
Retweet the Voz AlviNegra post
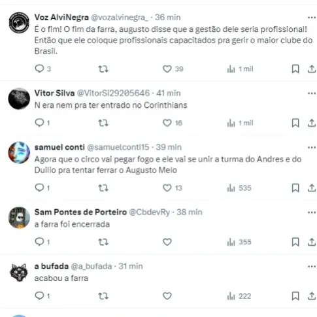pos(103,69)
